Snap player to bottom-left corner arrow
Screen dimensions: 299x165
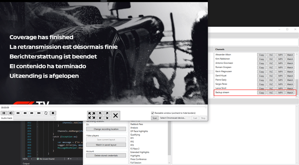[x=100, y=118]
